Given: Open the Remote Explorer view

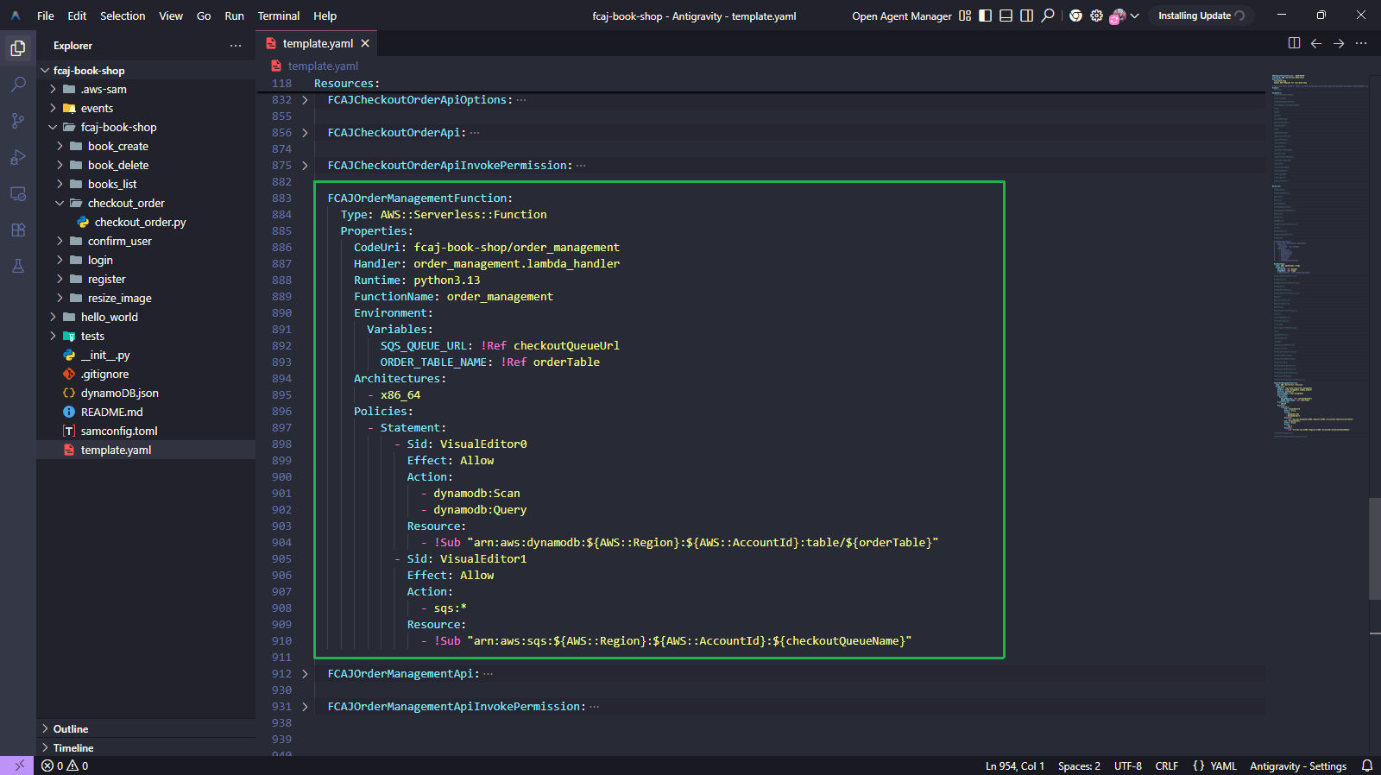Looking at the screenshot, I should click(x=17, y=193).
